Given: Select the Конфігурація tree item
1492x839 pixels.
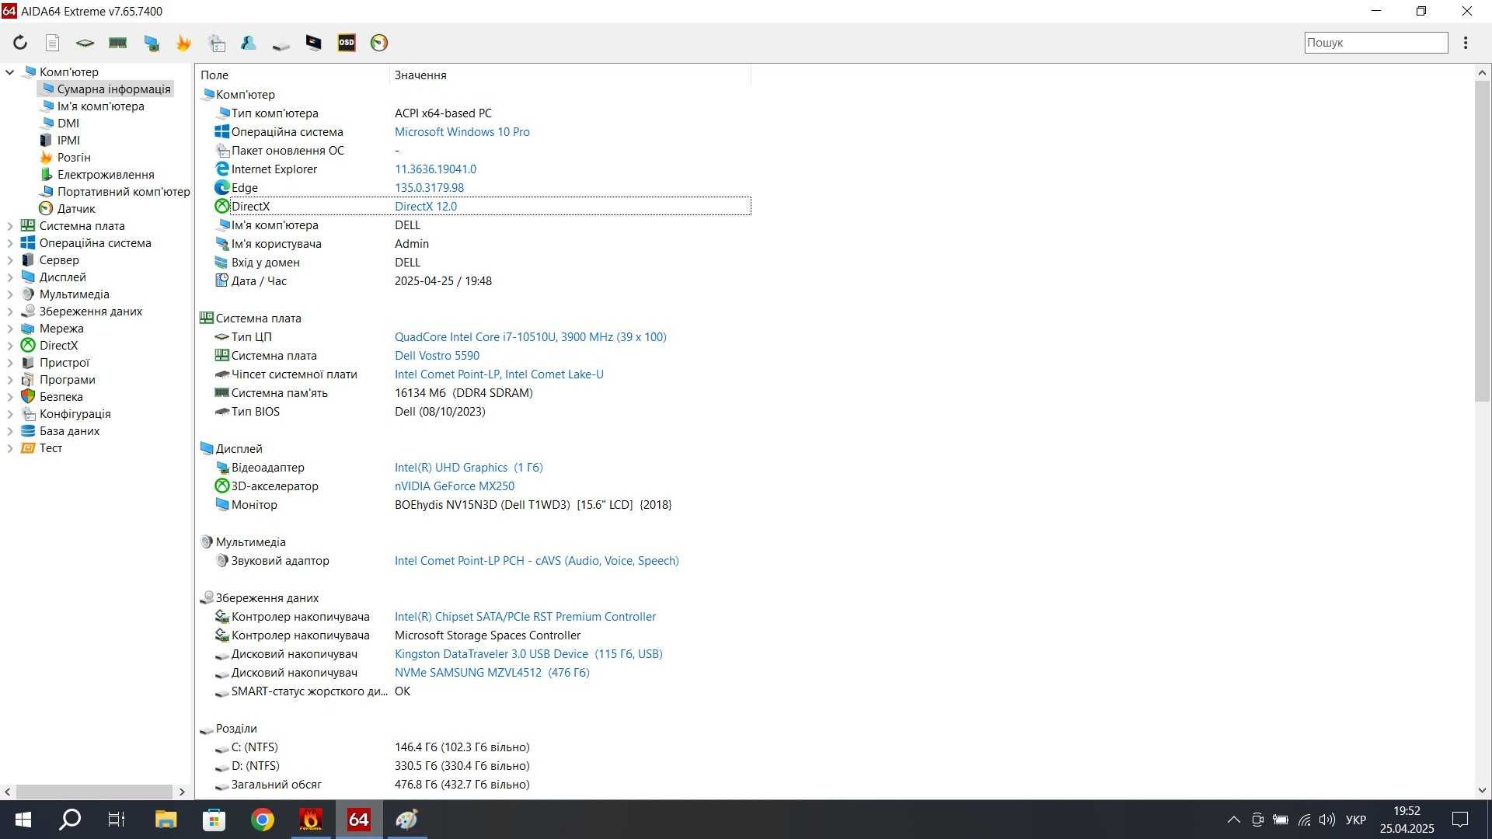Looking at the screenshot, I should click(x=75, y=414).
